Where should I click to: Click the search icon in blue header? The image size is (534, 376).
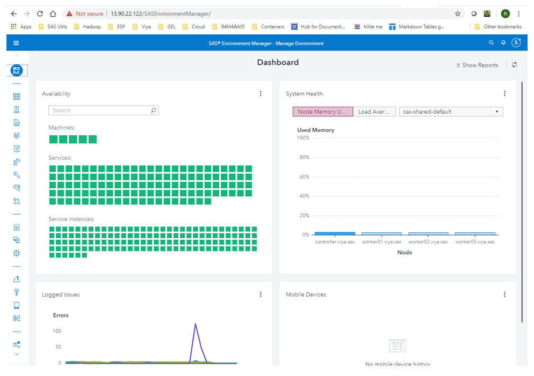pos(491,43)
